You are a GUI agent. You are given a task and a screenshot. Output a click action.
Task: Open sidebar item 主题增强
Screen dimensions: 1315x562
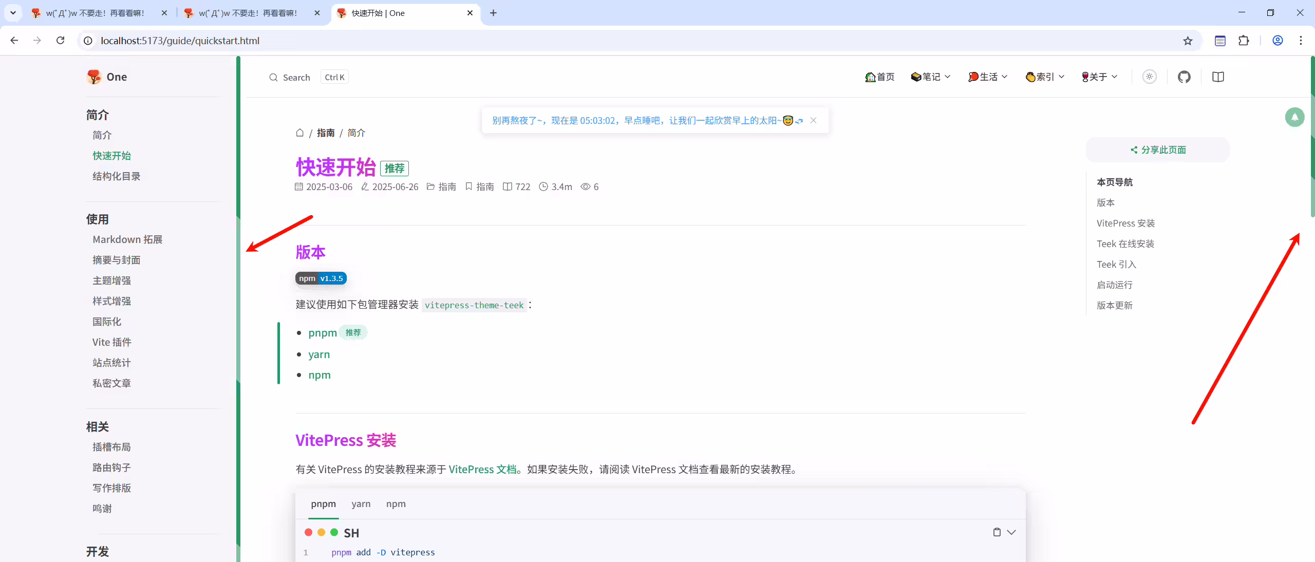111,280
